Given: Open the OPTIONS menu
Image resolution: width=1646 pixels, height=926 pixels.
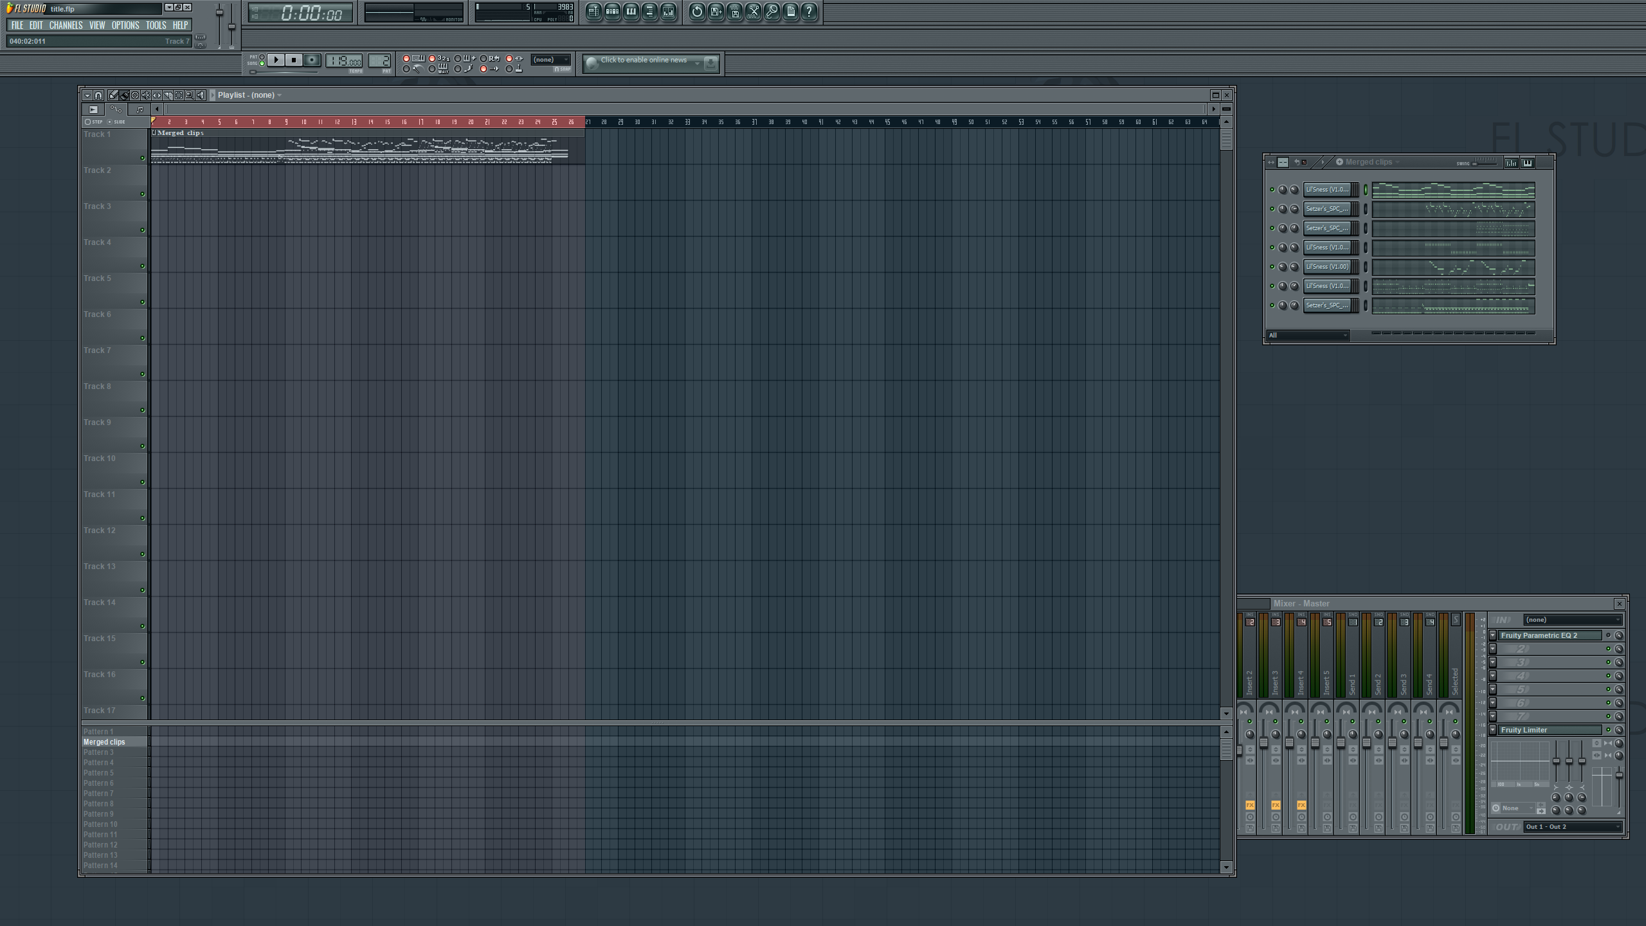Looking at the screenshot, I should [x=125, y=25].
